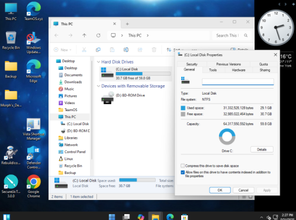Screen dimensions: 296x220
Task: Open the Morph's_De... desktop folder
Action: (11, 98)
